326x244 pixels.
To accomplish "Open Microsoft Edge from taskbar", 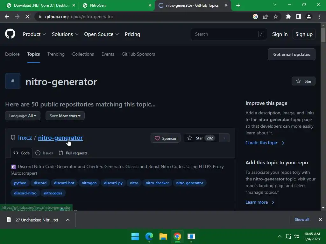I will [149, 236].
